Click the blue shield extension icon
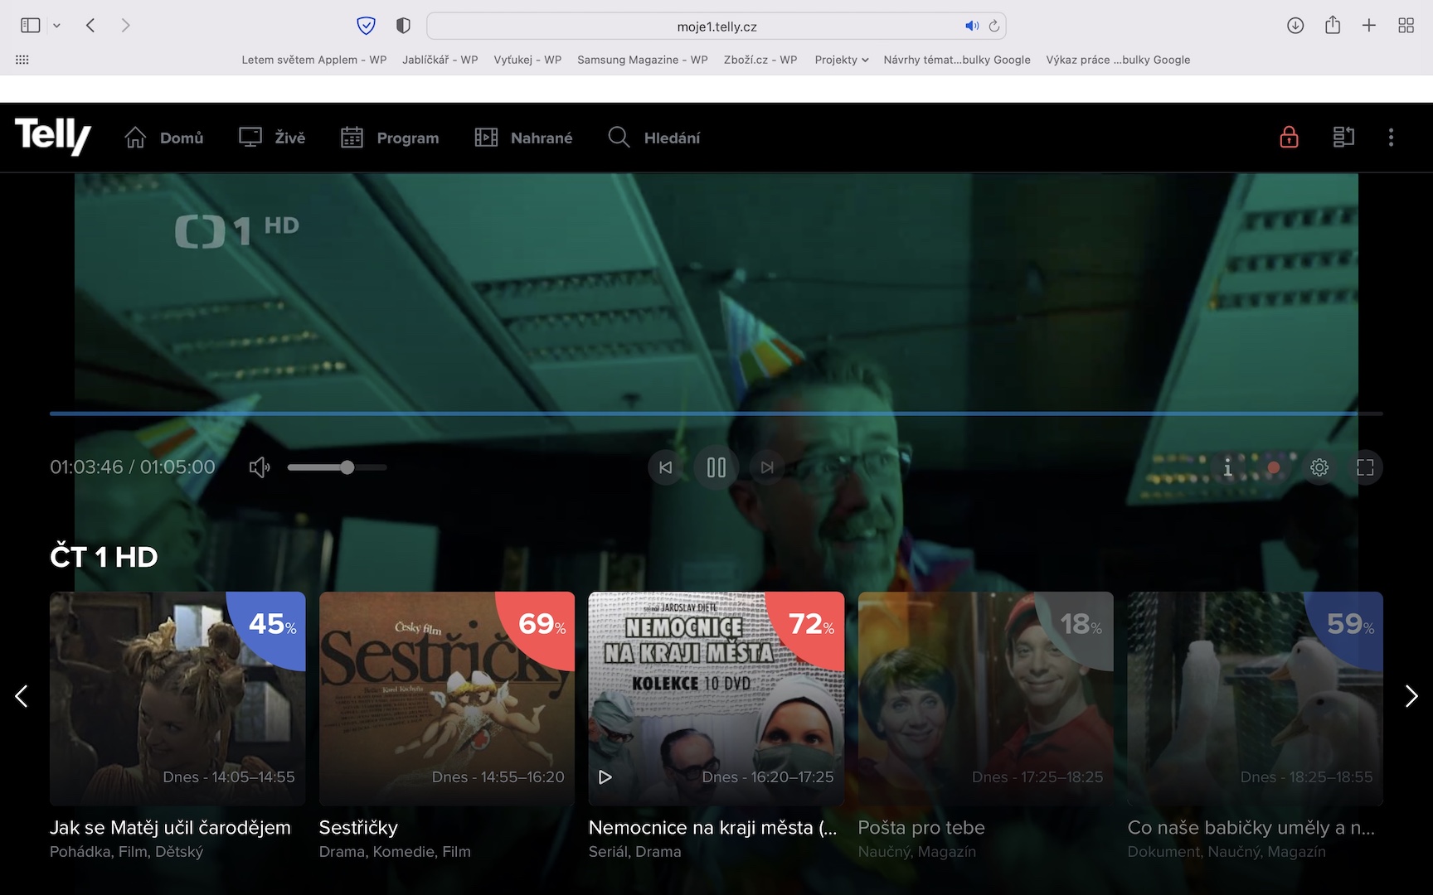This screenshot has width=1433, height=895. [366, 26]
